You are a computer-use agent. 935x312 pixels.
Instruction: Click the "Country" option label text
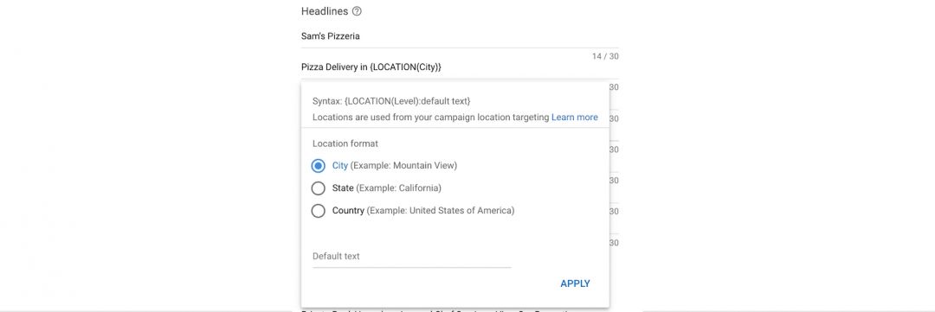[x=348, y=211]
